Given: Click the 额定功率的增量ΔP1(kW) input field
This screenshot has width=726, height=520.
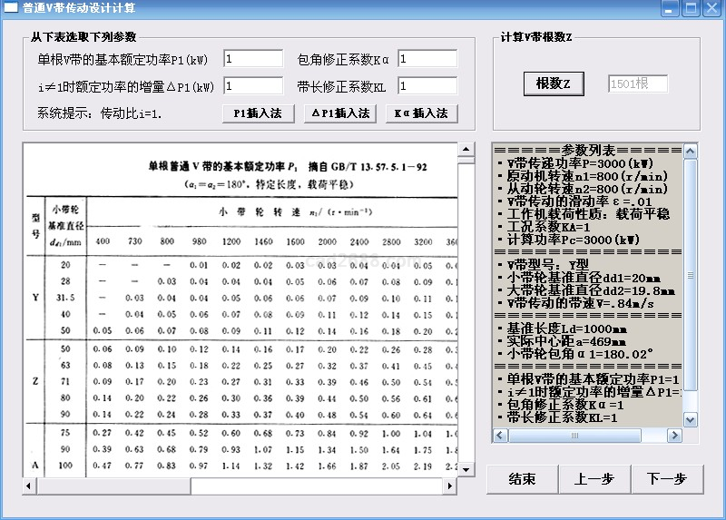Looking at the screenshot, I should click(x=253, y=86).
